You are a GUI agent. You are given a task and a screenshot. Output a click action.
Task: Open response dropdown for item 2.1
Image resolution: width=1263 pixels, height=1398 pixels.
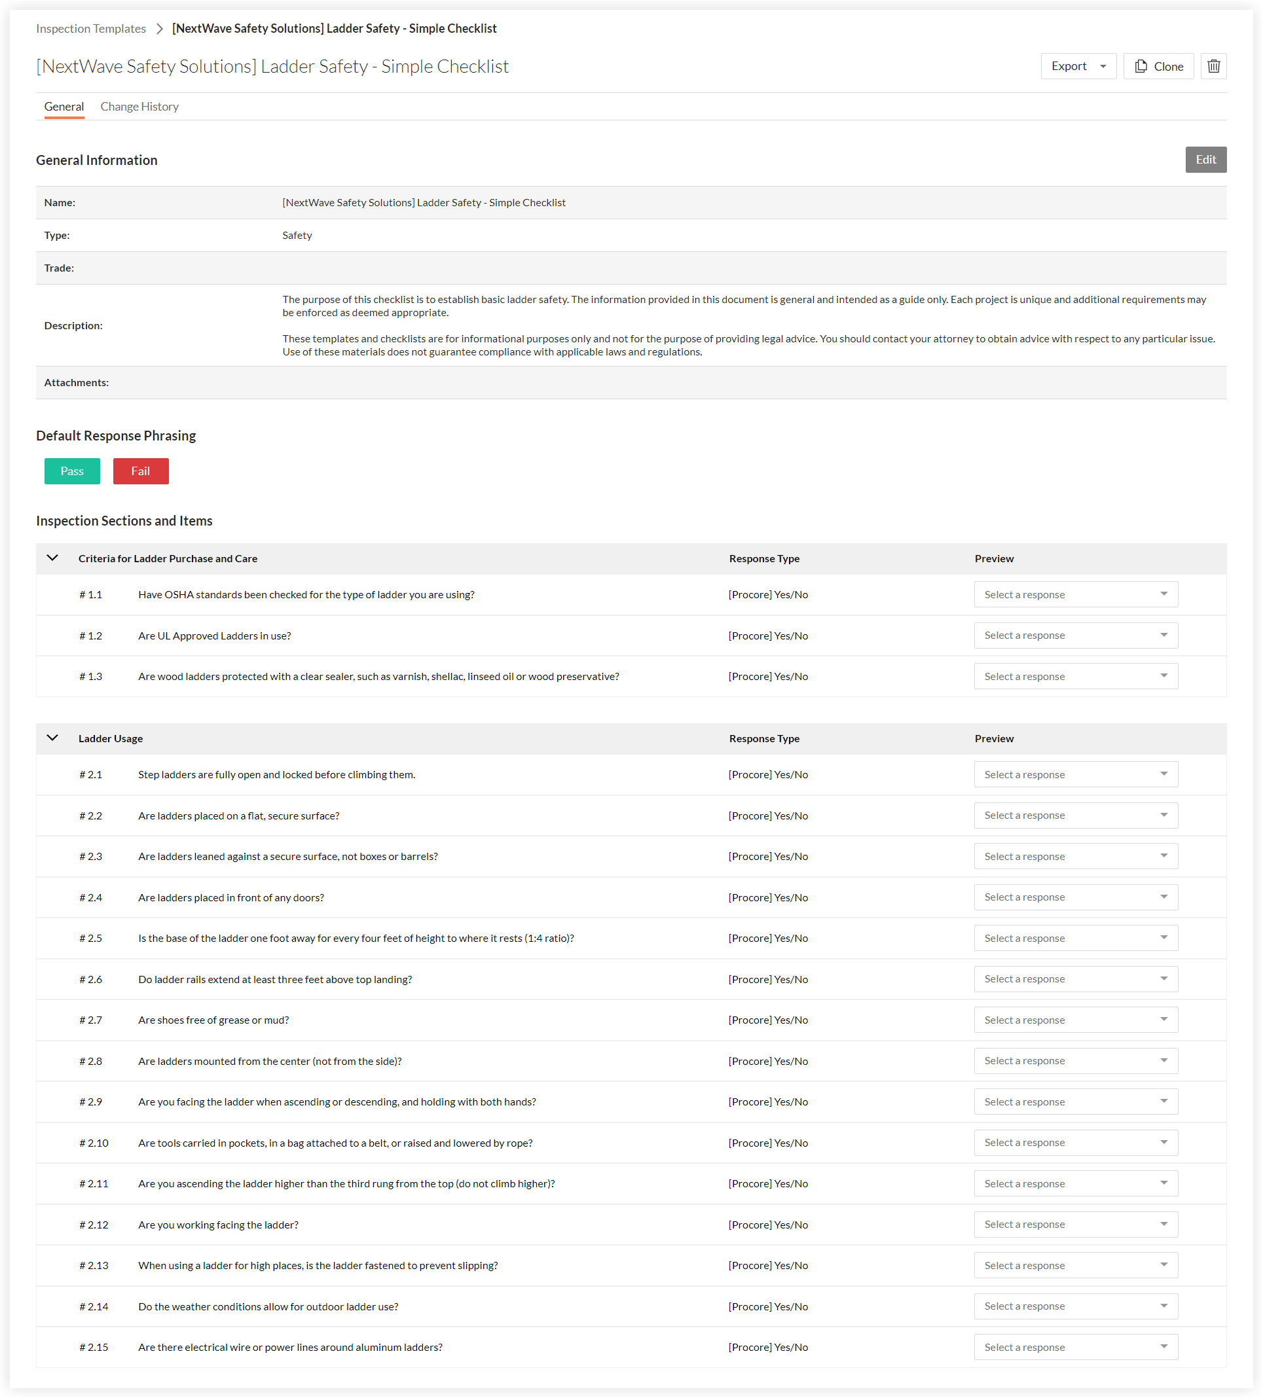click(1075, 774)
